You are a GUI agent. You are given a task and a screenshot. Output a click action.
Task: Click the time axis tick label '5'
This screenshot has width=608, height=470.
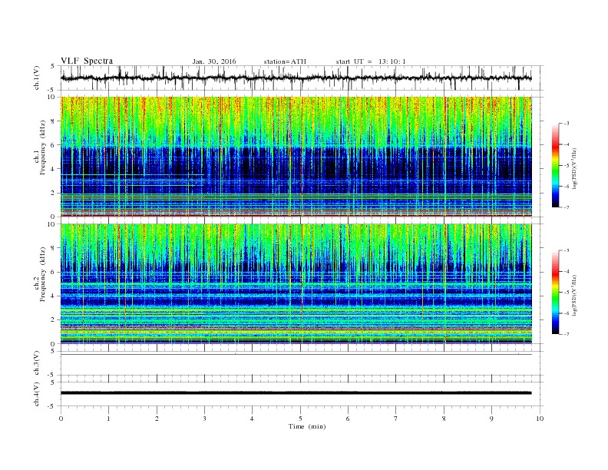[x=300, y=419]
